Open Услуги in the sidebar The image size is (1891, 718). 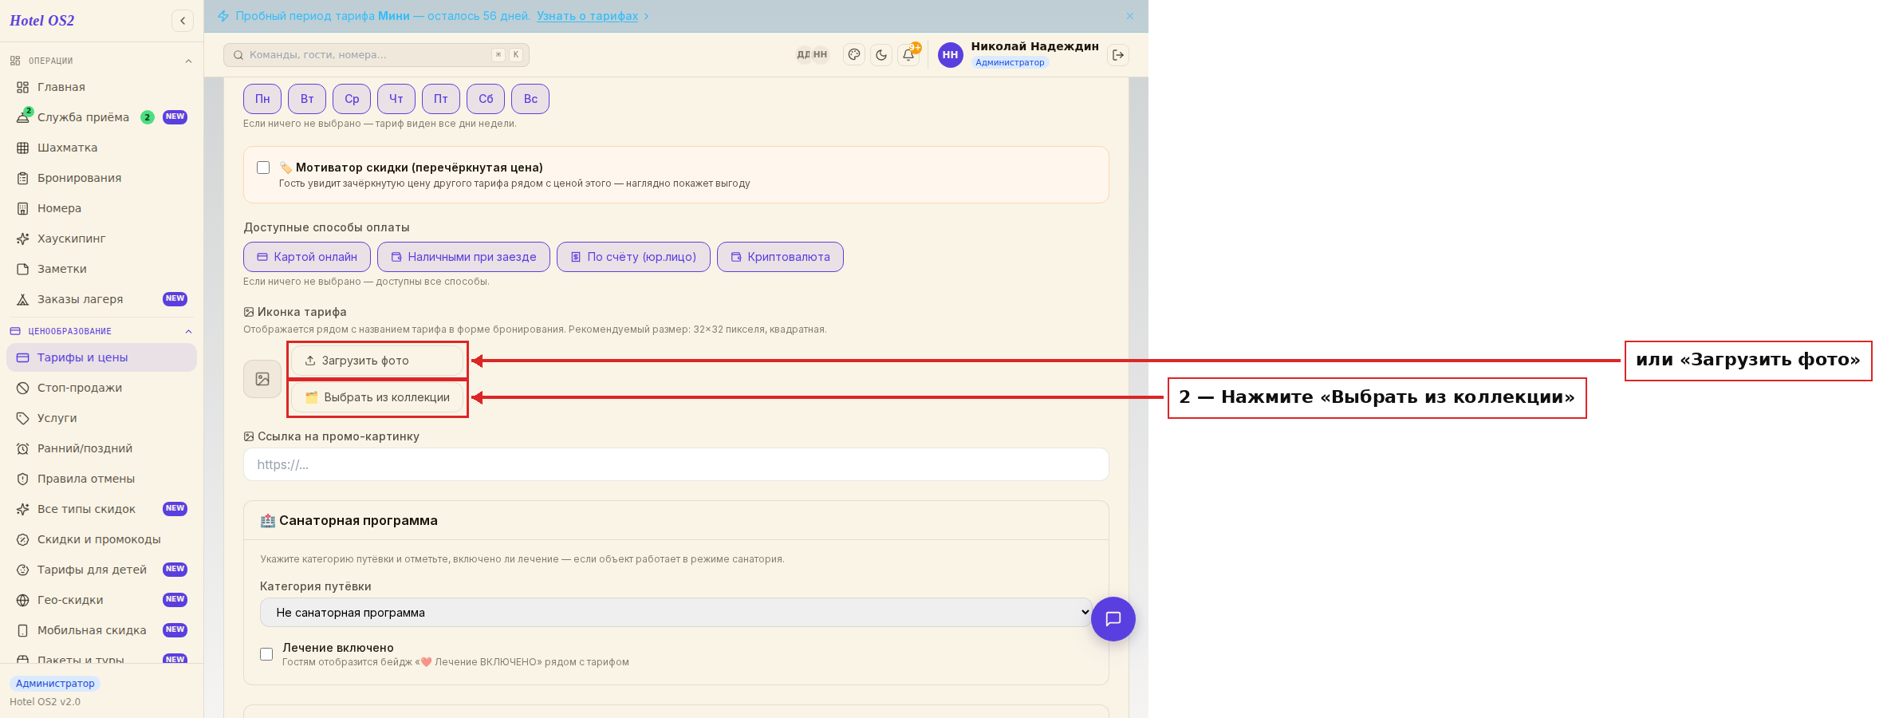pyautogui.click(x=101, y=418)
